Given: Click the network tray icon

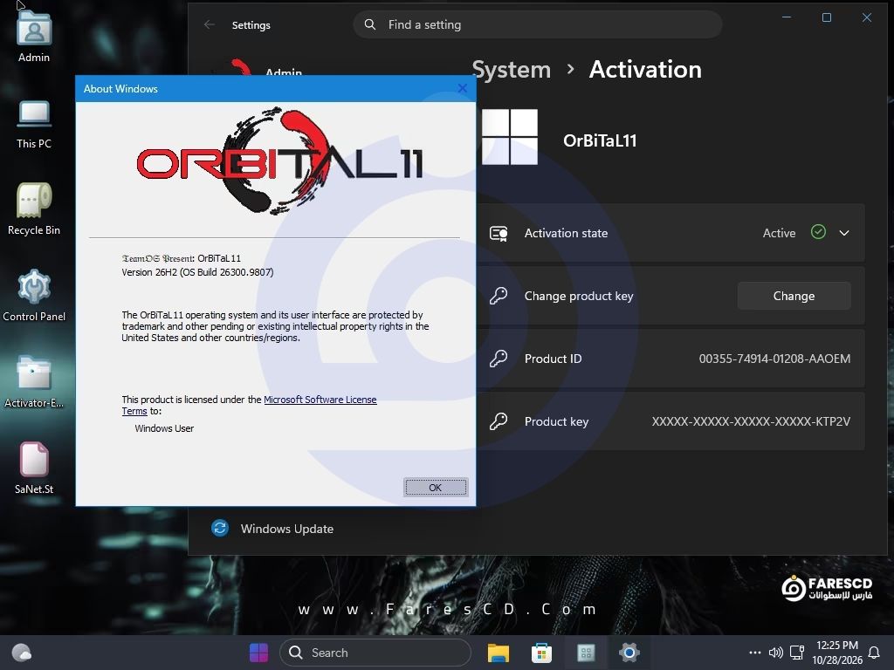Looking at the screenshot, I should (x=796, y=653).
